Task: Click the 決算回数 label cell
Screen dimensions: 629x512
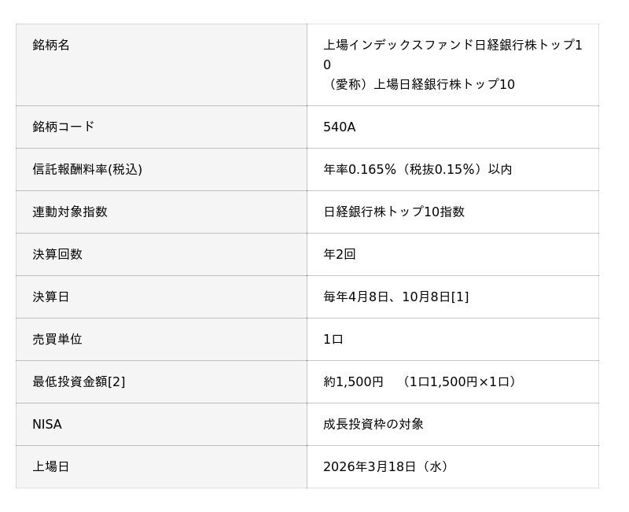Action: click(57, 254)
